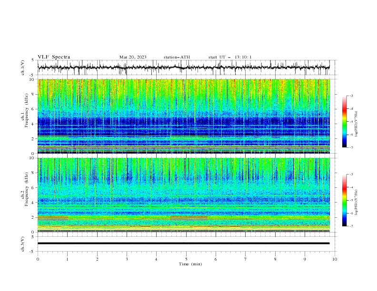Click the "ch.3(V)" axis label
Viewport: 377px width, 291px height.
pyautogui.click(x=23, y=244)
